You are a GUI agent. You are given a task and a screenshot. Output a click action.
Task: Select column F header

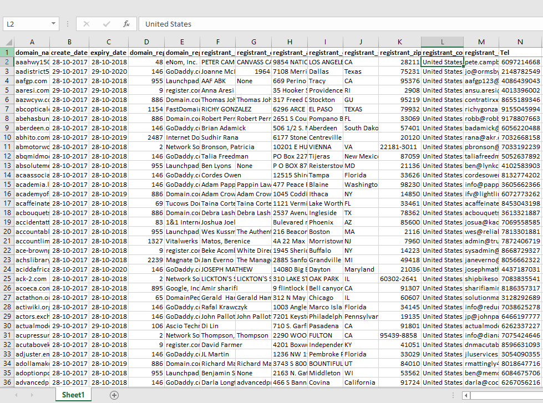218,42
